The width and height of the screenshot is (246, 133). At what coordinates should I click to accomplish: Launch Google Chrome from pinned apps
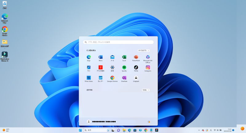tap(112, 79)
